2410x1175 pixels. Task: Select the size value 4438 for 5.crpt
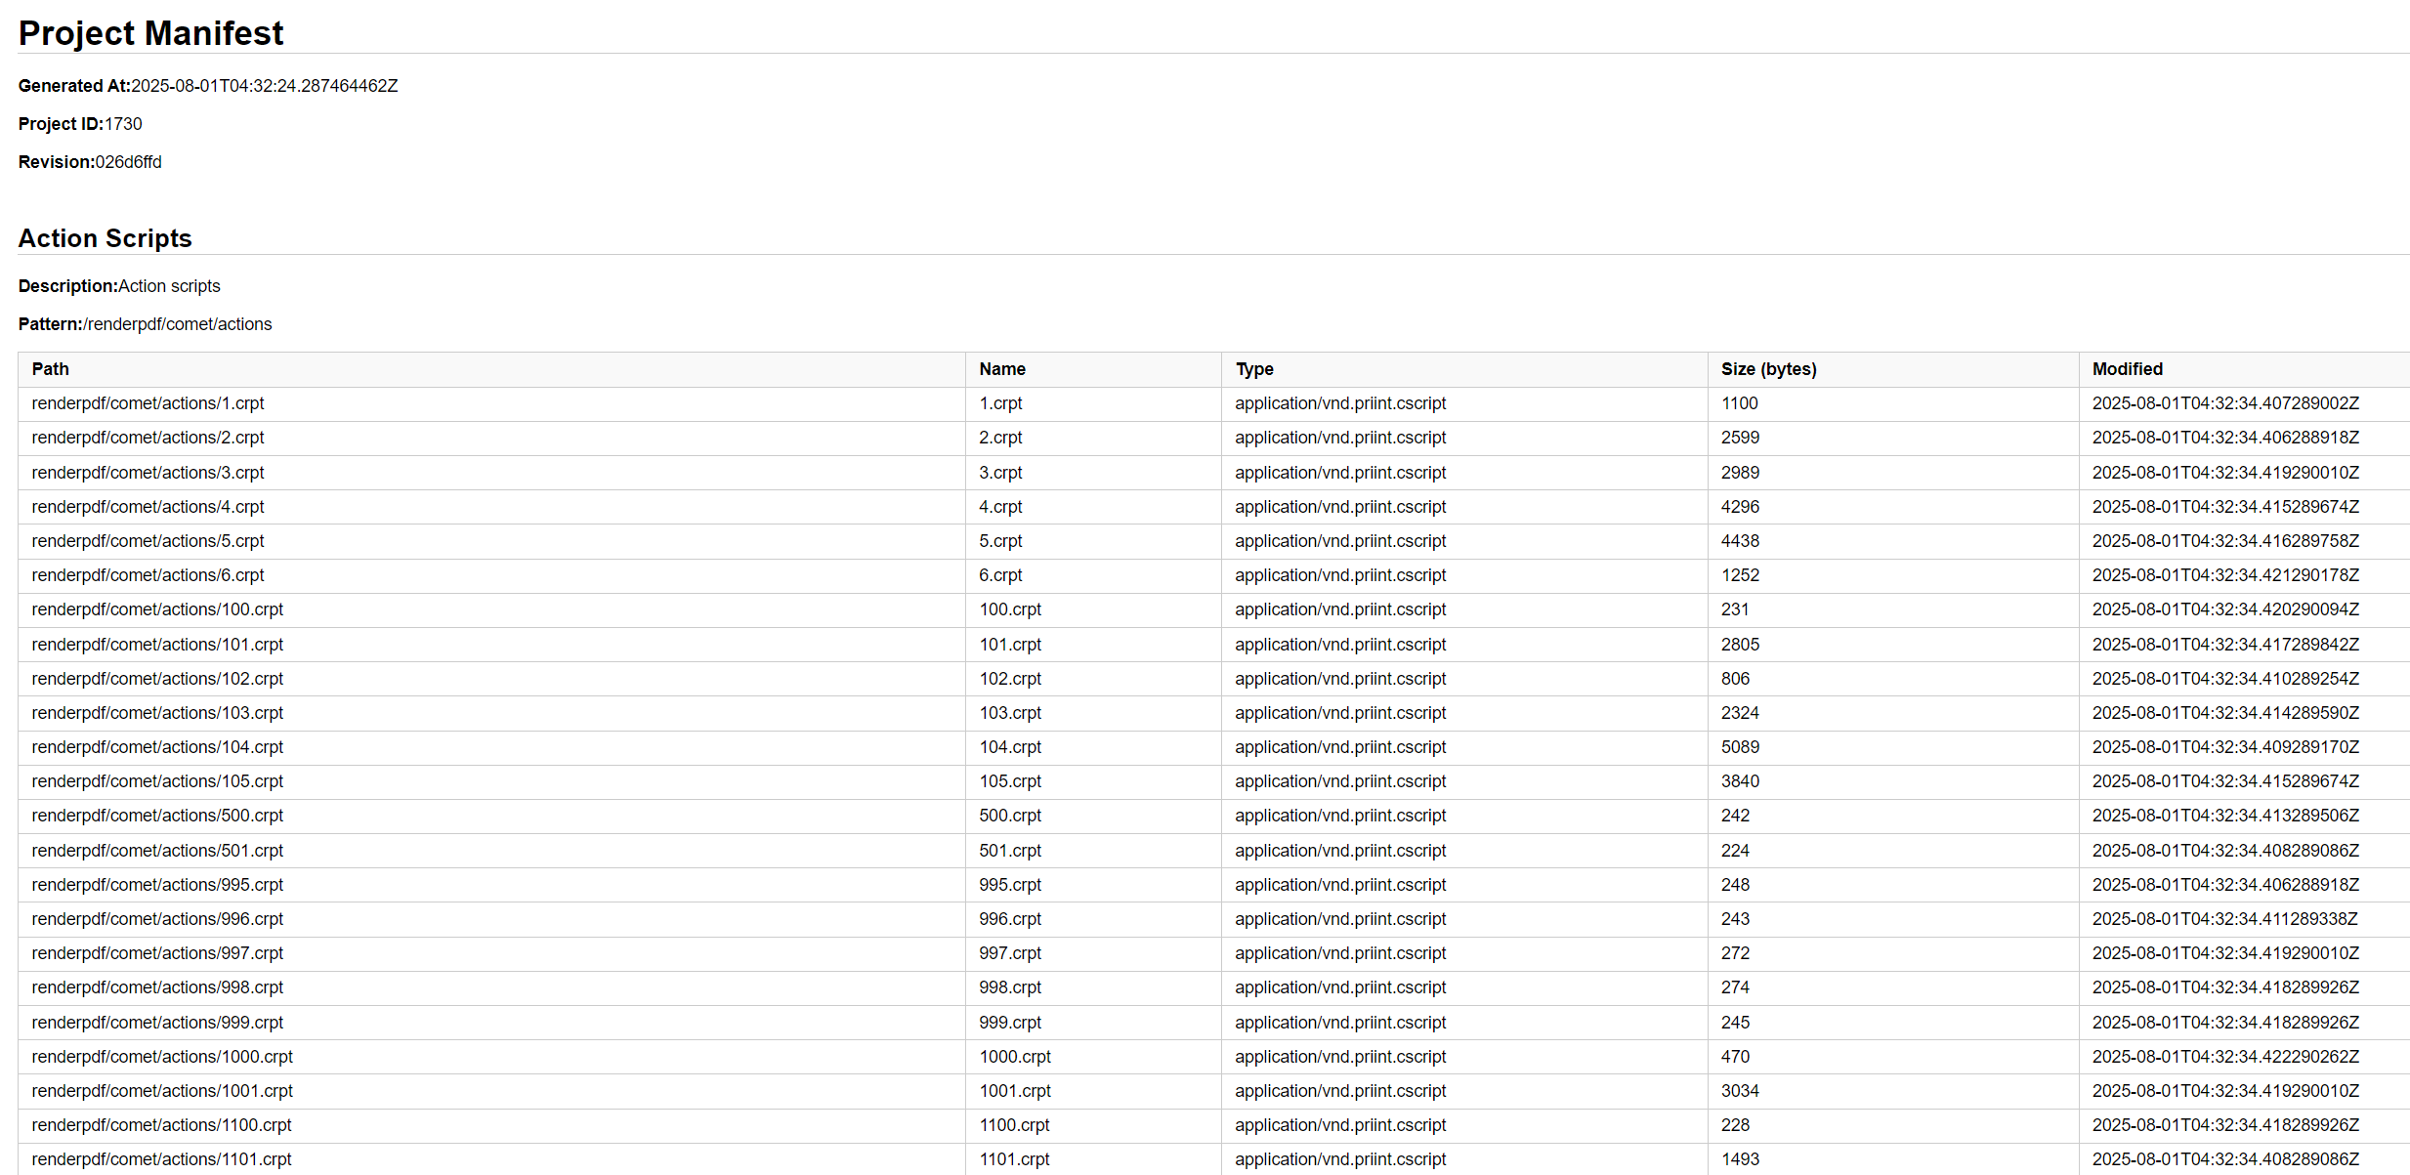pos(1739,540)
